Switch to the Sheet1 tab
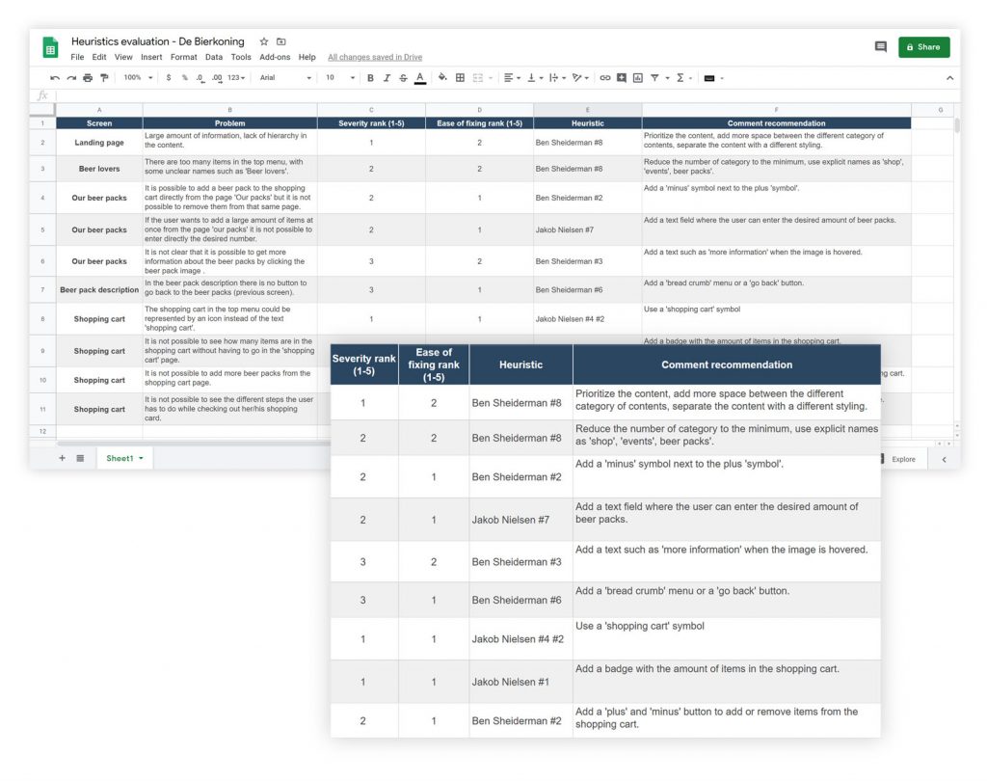Screen dimensions: 987x781 click(x=122, y=459)
